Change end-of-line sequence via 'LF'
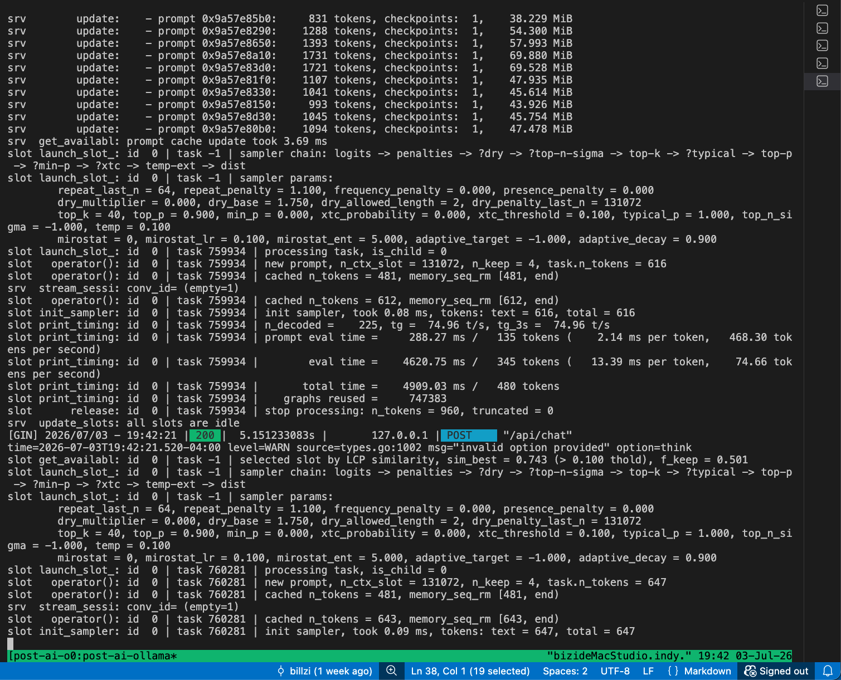This screenshot has width=841, height=680. [648, 671]
